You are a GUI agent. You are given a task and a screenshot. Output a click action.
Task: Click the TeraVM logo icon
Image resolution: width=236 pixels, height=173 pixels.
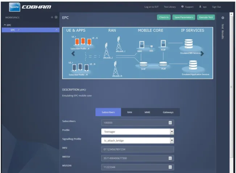coord(15,7)
